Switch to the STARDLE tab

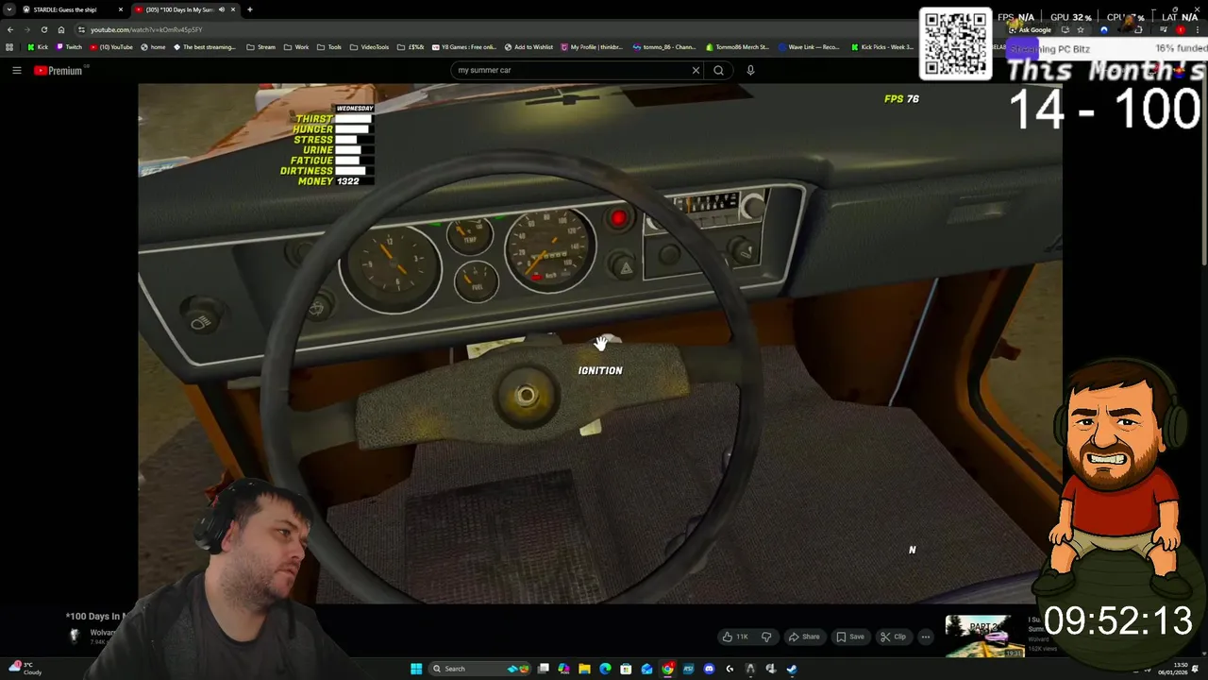pyautogui.click(x=71, y=9)
